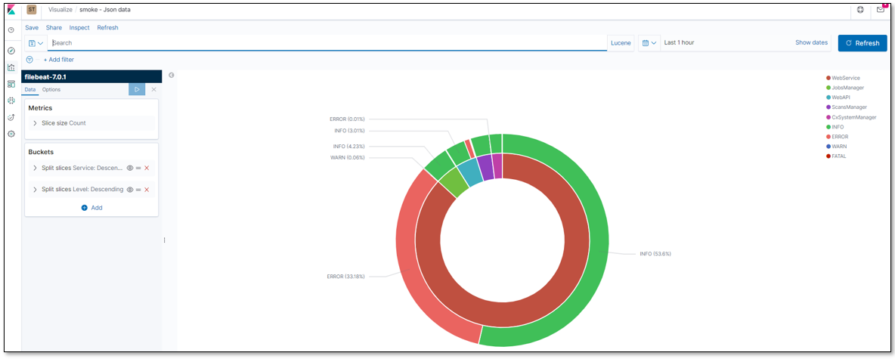Image resolution: width=895 pixels, height=359 pixels.
Task: Open Management gear icon in sidebar
Action: (11, 134)
